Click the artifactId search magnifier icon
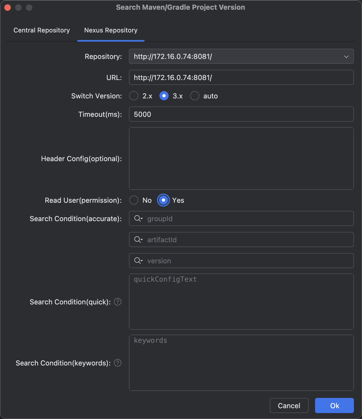This screenshot has height=419, width=362. [138, 240]
